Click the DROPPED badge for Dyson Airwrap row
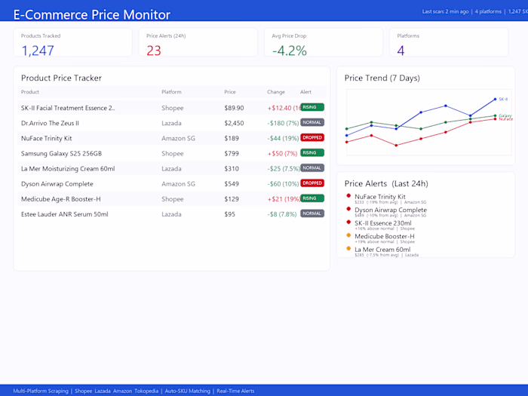The height and width of the screenshot is (396, 528). click(x=312, y=183)
